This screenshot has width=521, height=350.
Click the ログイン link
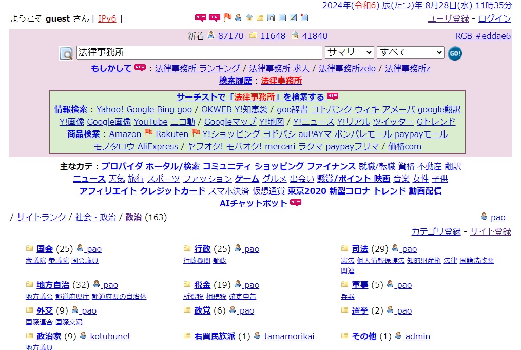pyautogui.click(x=495, y=18)
